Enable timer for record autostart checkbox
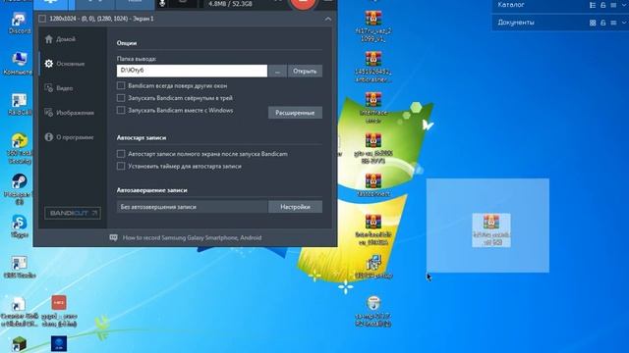629x353 pixels. pos(121,166)
